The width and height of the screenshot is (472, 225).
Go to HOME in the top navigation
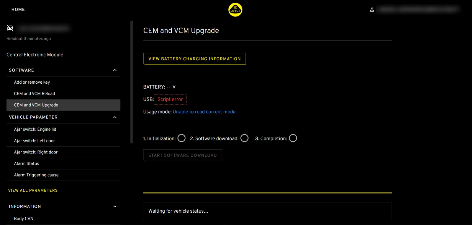tap(18, 9)
